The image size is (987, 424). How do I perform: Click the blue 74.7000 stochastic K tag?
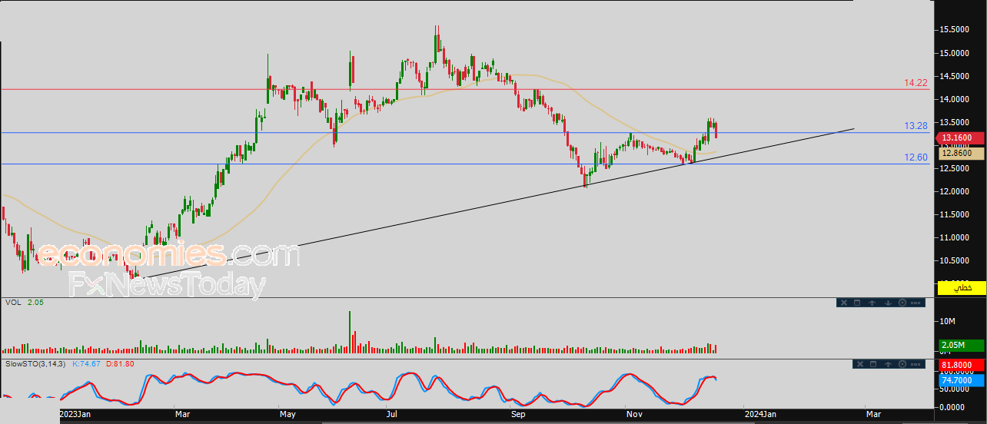pyautogui.click(x=961, y=379)
